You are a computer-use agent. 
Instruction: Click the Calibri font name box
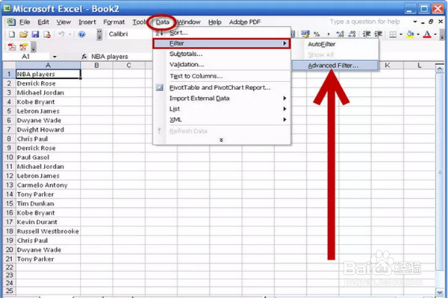pos(129,34)
